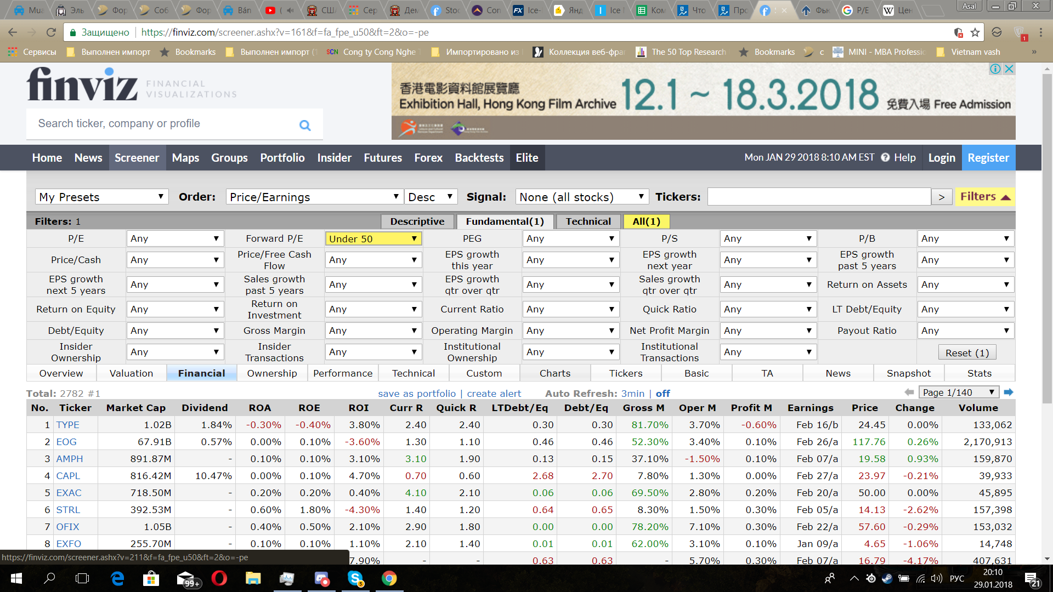
Task: Toggle Filters panel collapse button
Action: coord(985,197)
